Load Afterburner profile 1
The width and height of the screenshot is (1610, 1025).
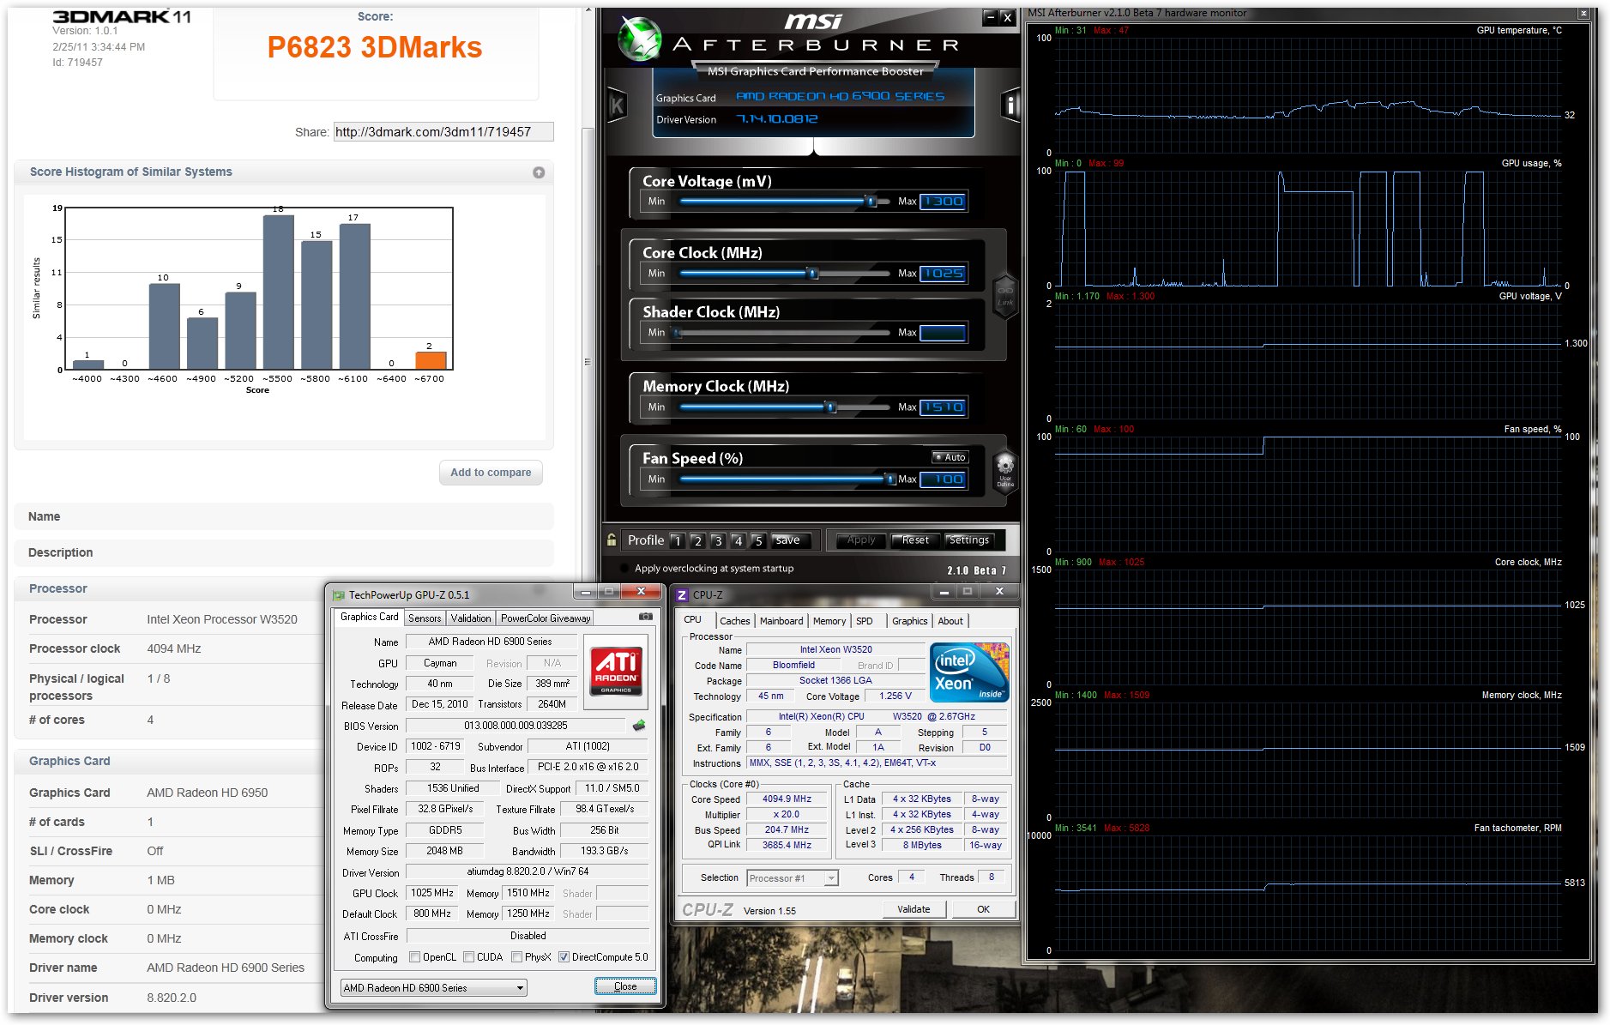pyautogui.click(x=678, y=540)
